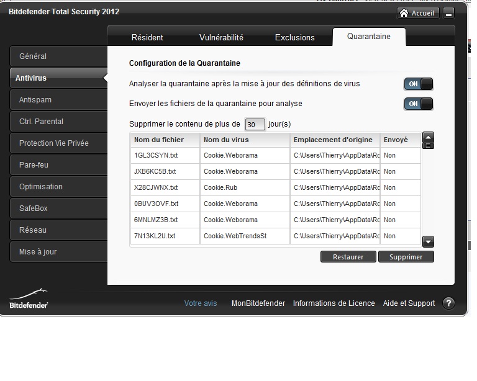477x381 pixels.
Task: Sort by Envoyé column header
Action: pos(401,140)
